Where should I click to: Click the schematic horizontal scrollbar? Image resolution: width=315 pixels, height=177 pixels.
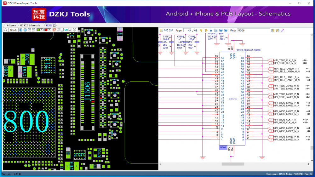click(x=232, y=164)
